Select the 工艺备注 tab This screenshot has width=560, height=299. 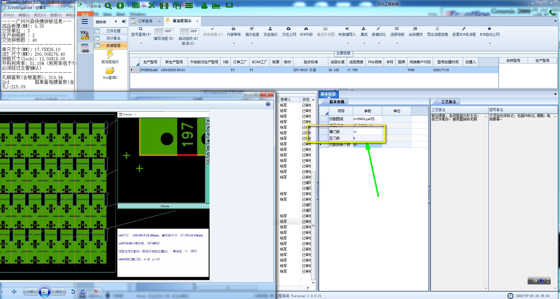pos(449,102)
